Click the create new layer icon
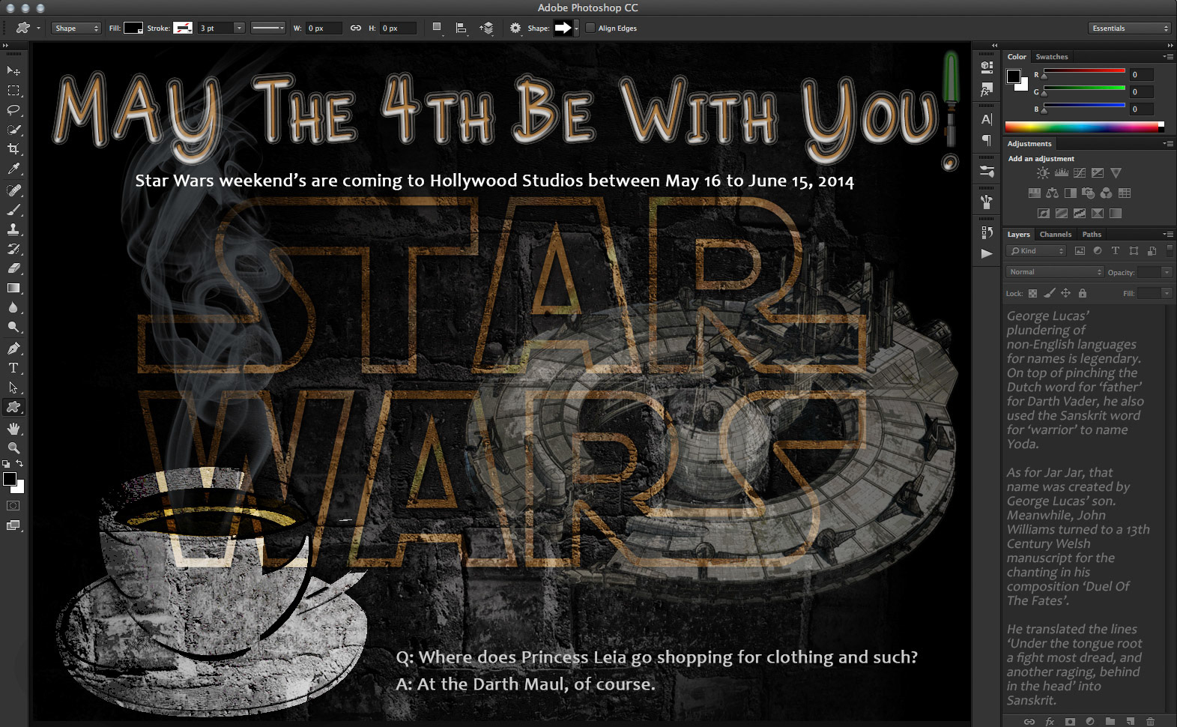 [x=1131, y=721]
